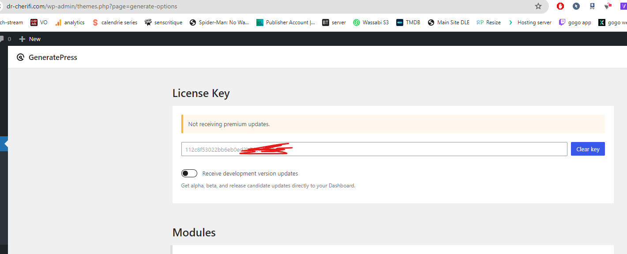Open the TMDB bookmark
The height and width of the screenshot is (254, 627).
pos(408,22)
